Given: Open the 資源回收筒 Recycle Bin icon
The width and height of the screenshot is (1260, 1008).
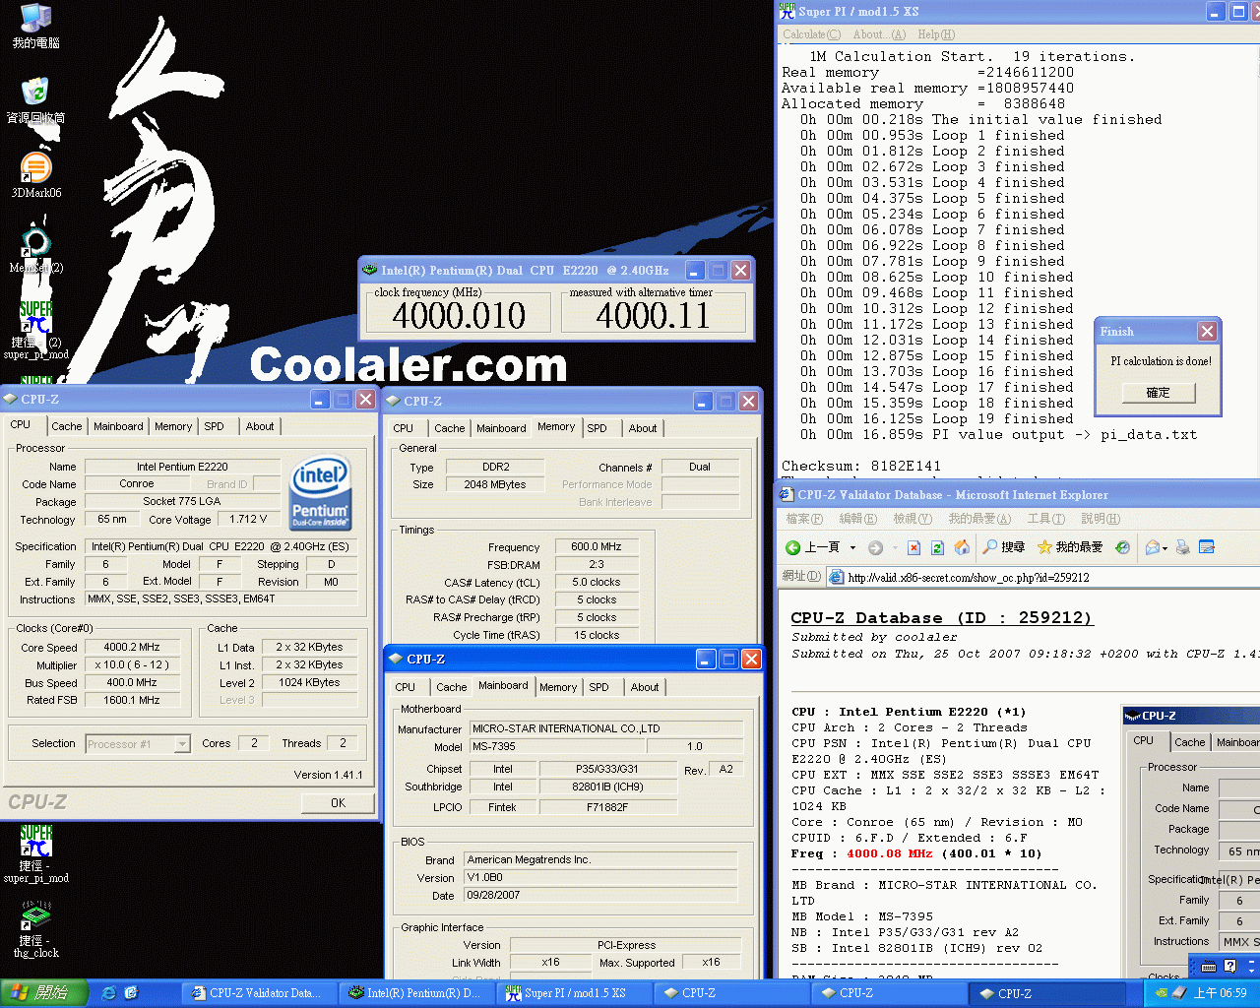Looking at the screenshot, I should pos(35,100).
